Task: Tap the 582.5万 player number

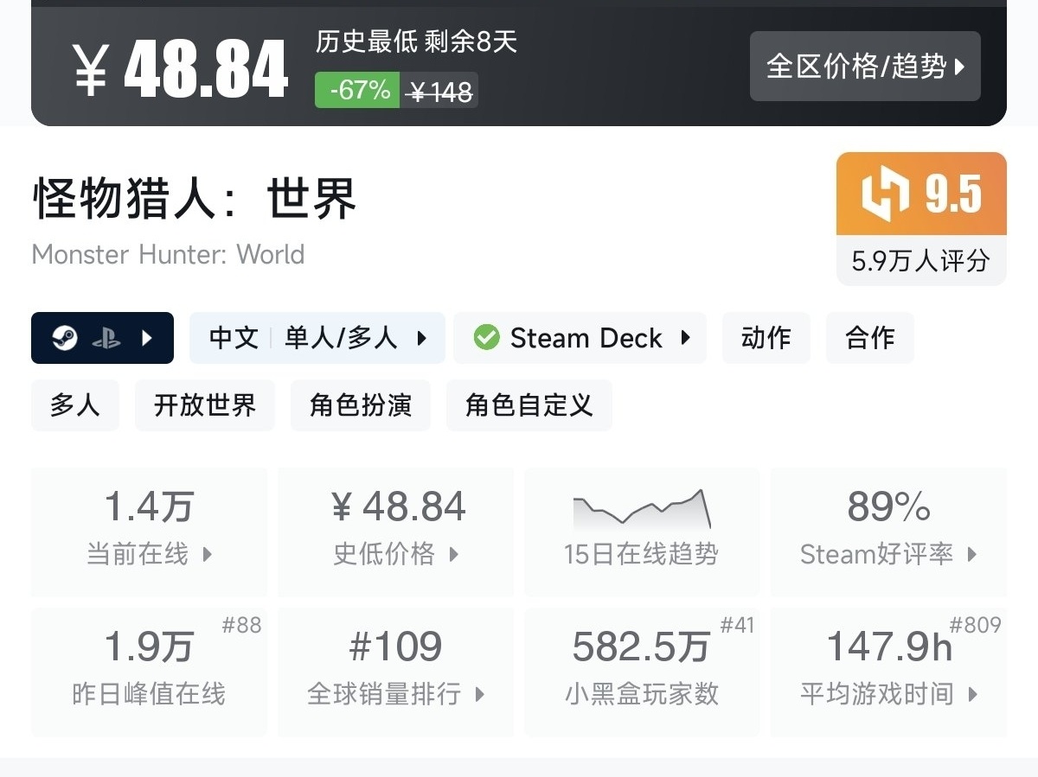Action: (x=641, y=646)
